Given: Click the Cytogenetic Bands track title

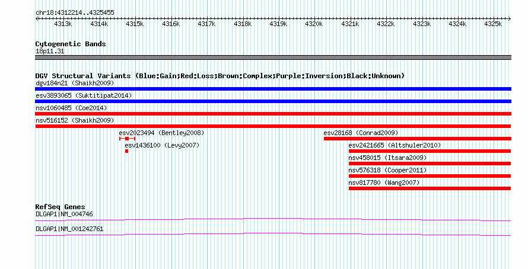Looking at the screenshot, I should (x=71, y=44).
